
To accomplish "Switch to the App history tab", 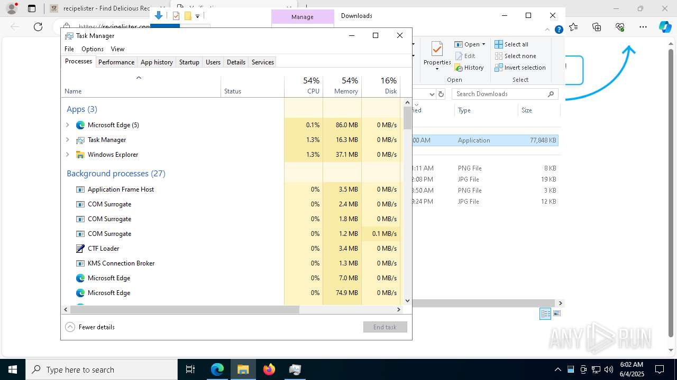I will click(157, 62).
